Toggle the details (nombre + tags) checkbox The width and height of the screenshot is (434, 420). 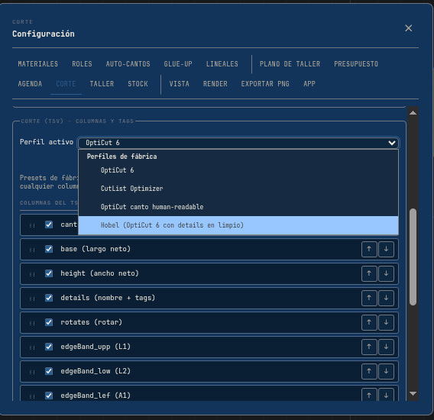point(49,298)
